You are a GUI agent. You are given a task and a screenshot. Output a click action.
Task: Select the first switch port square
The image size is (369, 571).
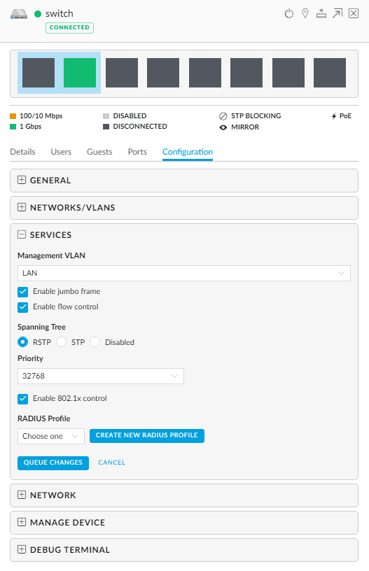39,73
